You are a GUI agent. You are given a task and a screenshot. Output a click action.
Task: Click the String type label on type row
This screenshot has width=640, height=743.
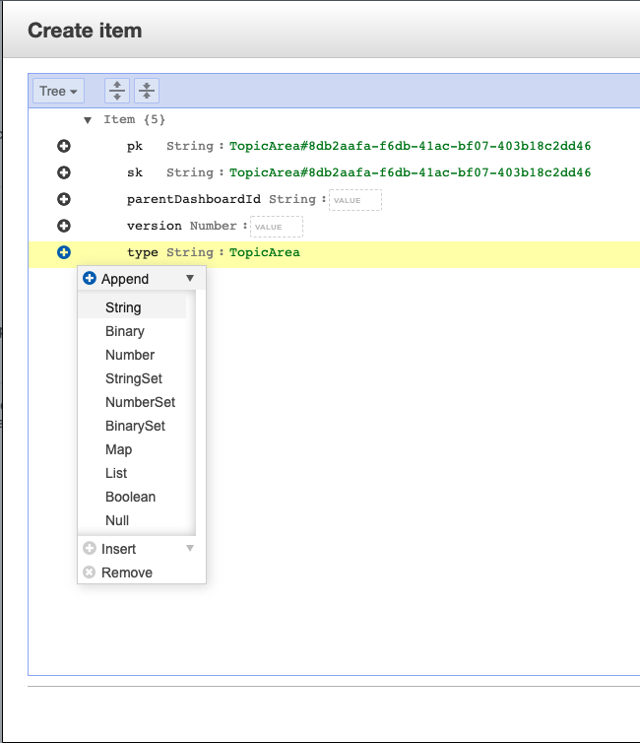tap(190, 252)
